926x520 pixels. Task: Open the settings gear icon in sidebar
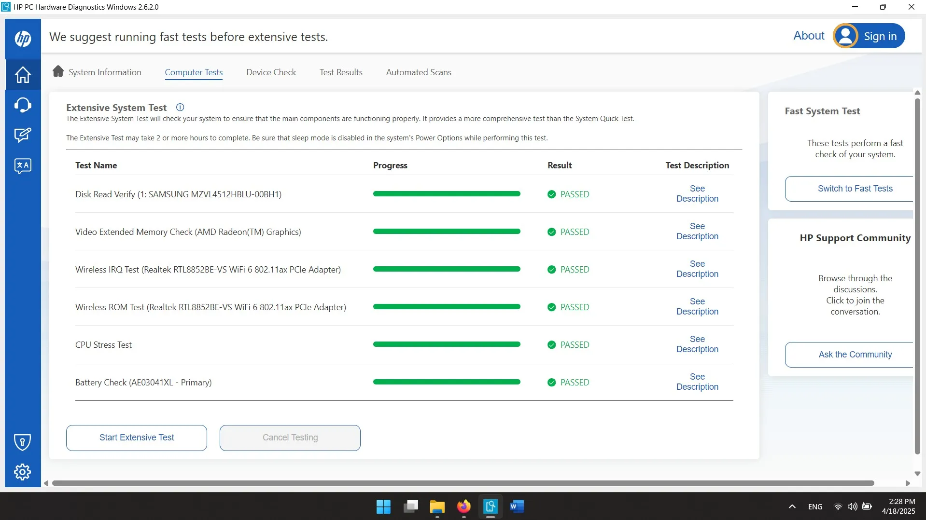point(23,472)
